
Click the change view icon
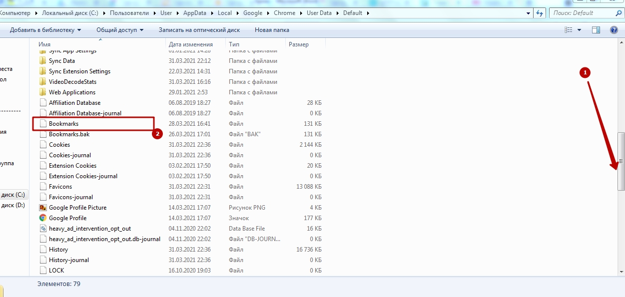pyautogui.click(x=569, y=30)
